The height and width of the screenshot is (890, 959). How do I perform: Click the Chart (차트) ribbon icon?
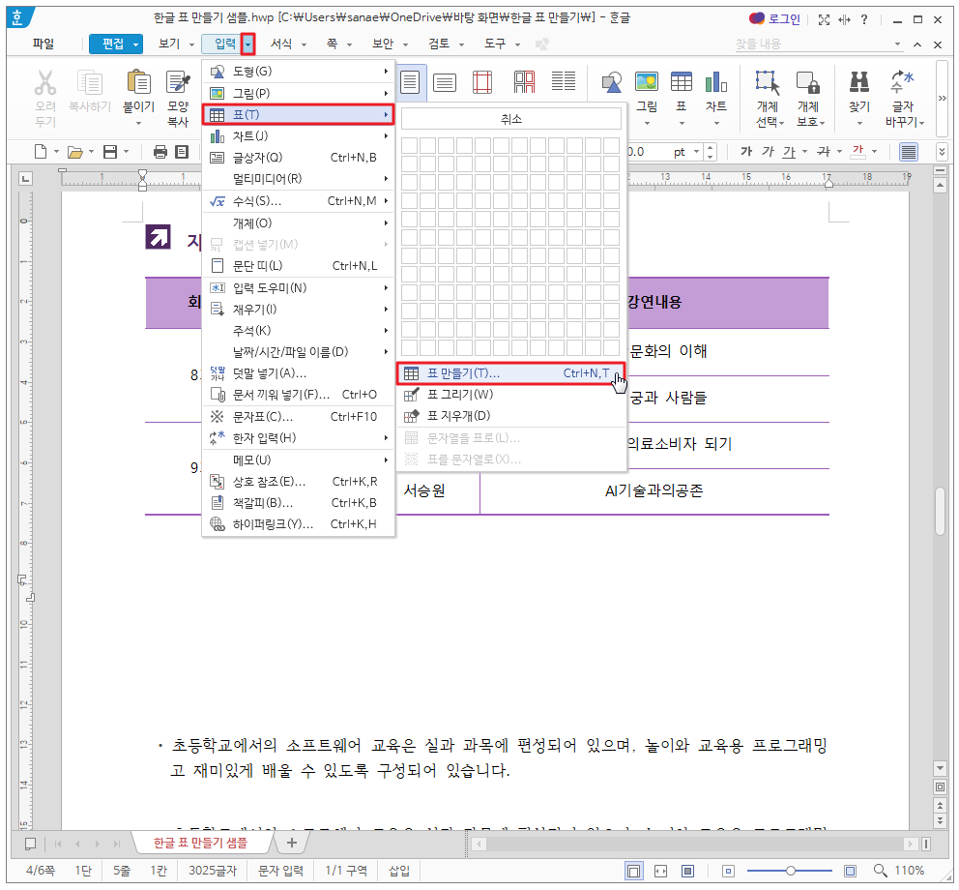[x=716, y=82]
